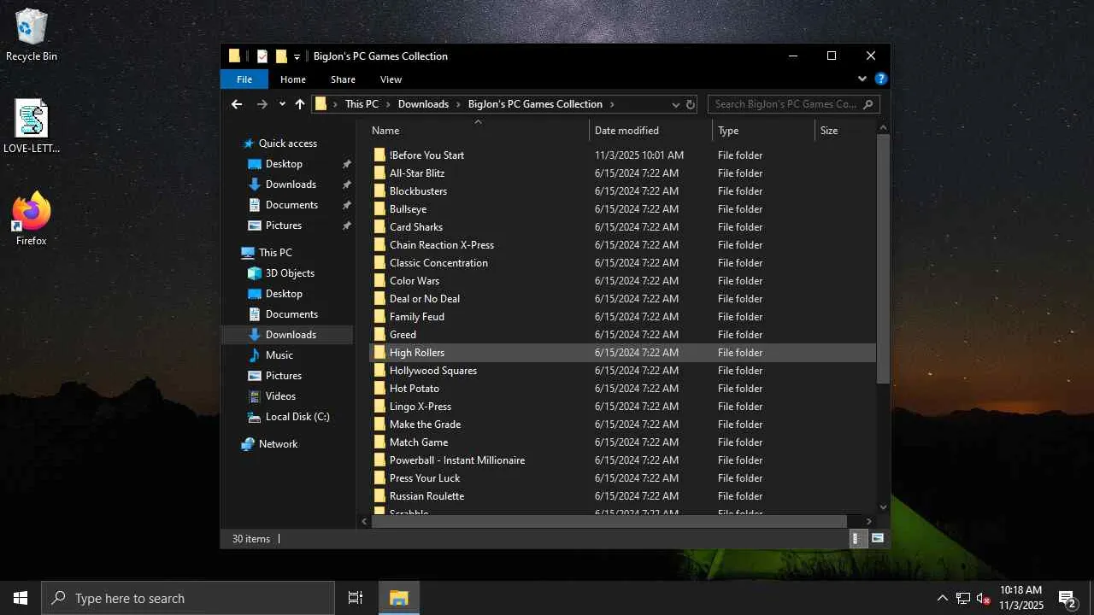
Task: Select the LOVE-LETT script file on the desktop
Action: click(x=32, y=126)
